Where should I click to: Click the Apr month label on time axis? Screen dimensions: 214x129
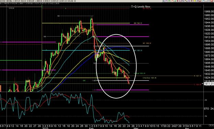tap(187, 128)
